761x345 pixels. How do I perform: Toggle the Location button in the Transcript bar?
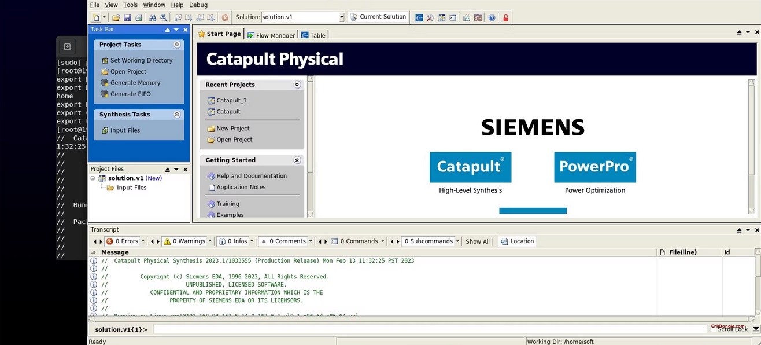tap(516, 241)
